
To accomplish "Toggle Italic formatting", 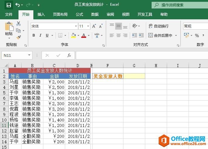I will coord(40,35).
